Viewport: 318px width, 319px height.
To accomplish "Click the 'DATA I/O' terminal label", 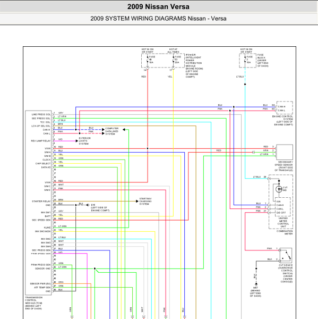I will 46,167.
